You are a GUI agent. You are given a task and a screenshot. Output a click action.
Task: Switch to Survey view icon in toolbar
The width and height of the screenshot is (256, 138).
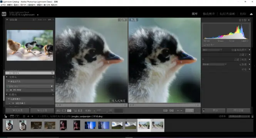tap(75, 111)
